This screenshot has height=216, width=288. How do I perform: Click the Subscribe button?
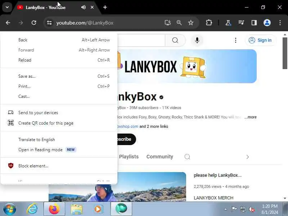click(127, 139)
